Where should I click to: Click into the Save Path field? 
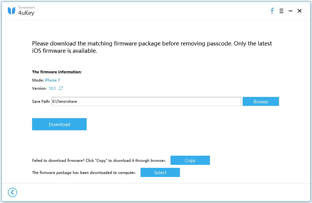146,101
